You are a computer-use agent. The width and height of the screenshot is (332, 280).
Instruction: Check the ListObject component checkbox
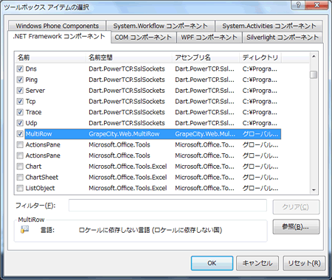20,188
